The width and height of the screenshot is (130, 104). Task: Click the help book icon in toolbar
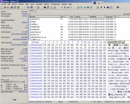(118, 7)
